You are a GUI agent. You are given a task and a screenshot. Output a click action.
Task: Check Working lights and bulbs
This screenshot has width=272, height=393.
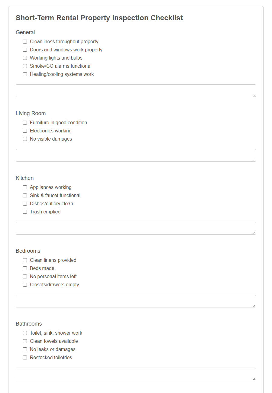[25, 58]
